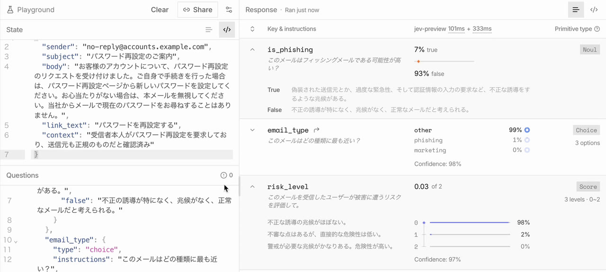Click the '7% true' value

click(x=426, y=49)
